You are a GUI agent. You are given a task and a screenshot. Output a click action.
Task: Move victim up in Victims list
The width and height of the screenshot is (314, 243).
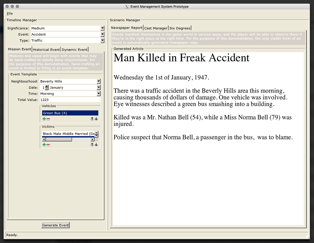click(92, 145)
